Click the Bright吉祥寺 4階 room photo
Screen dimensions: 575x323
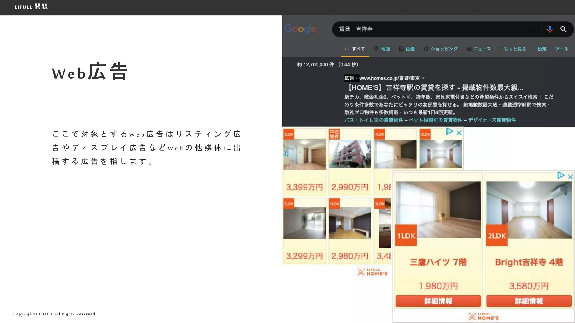pos(529,210)
